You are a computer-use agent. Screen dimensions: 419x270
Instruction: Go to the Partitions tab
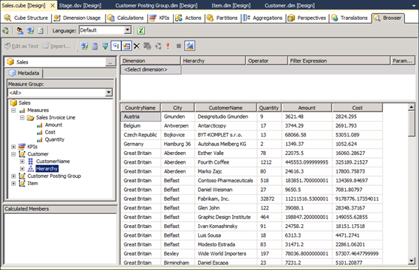(222, 18)
